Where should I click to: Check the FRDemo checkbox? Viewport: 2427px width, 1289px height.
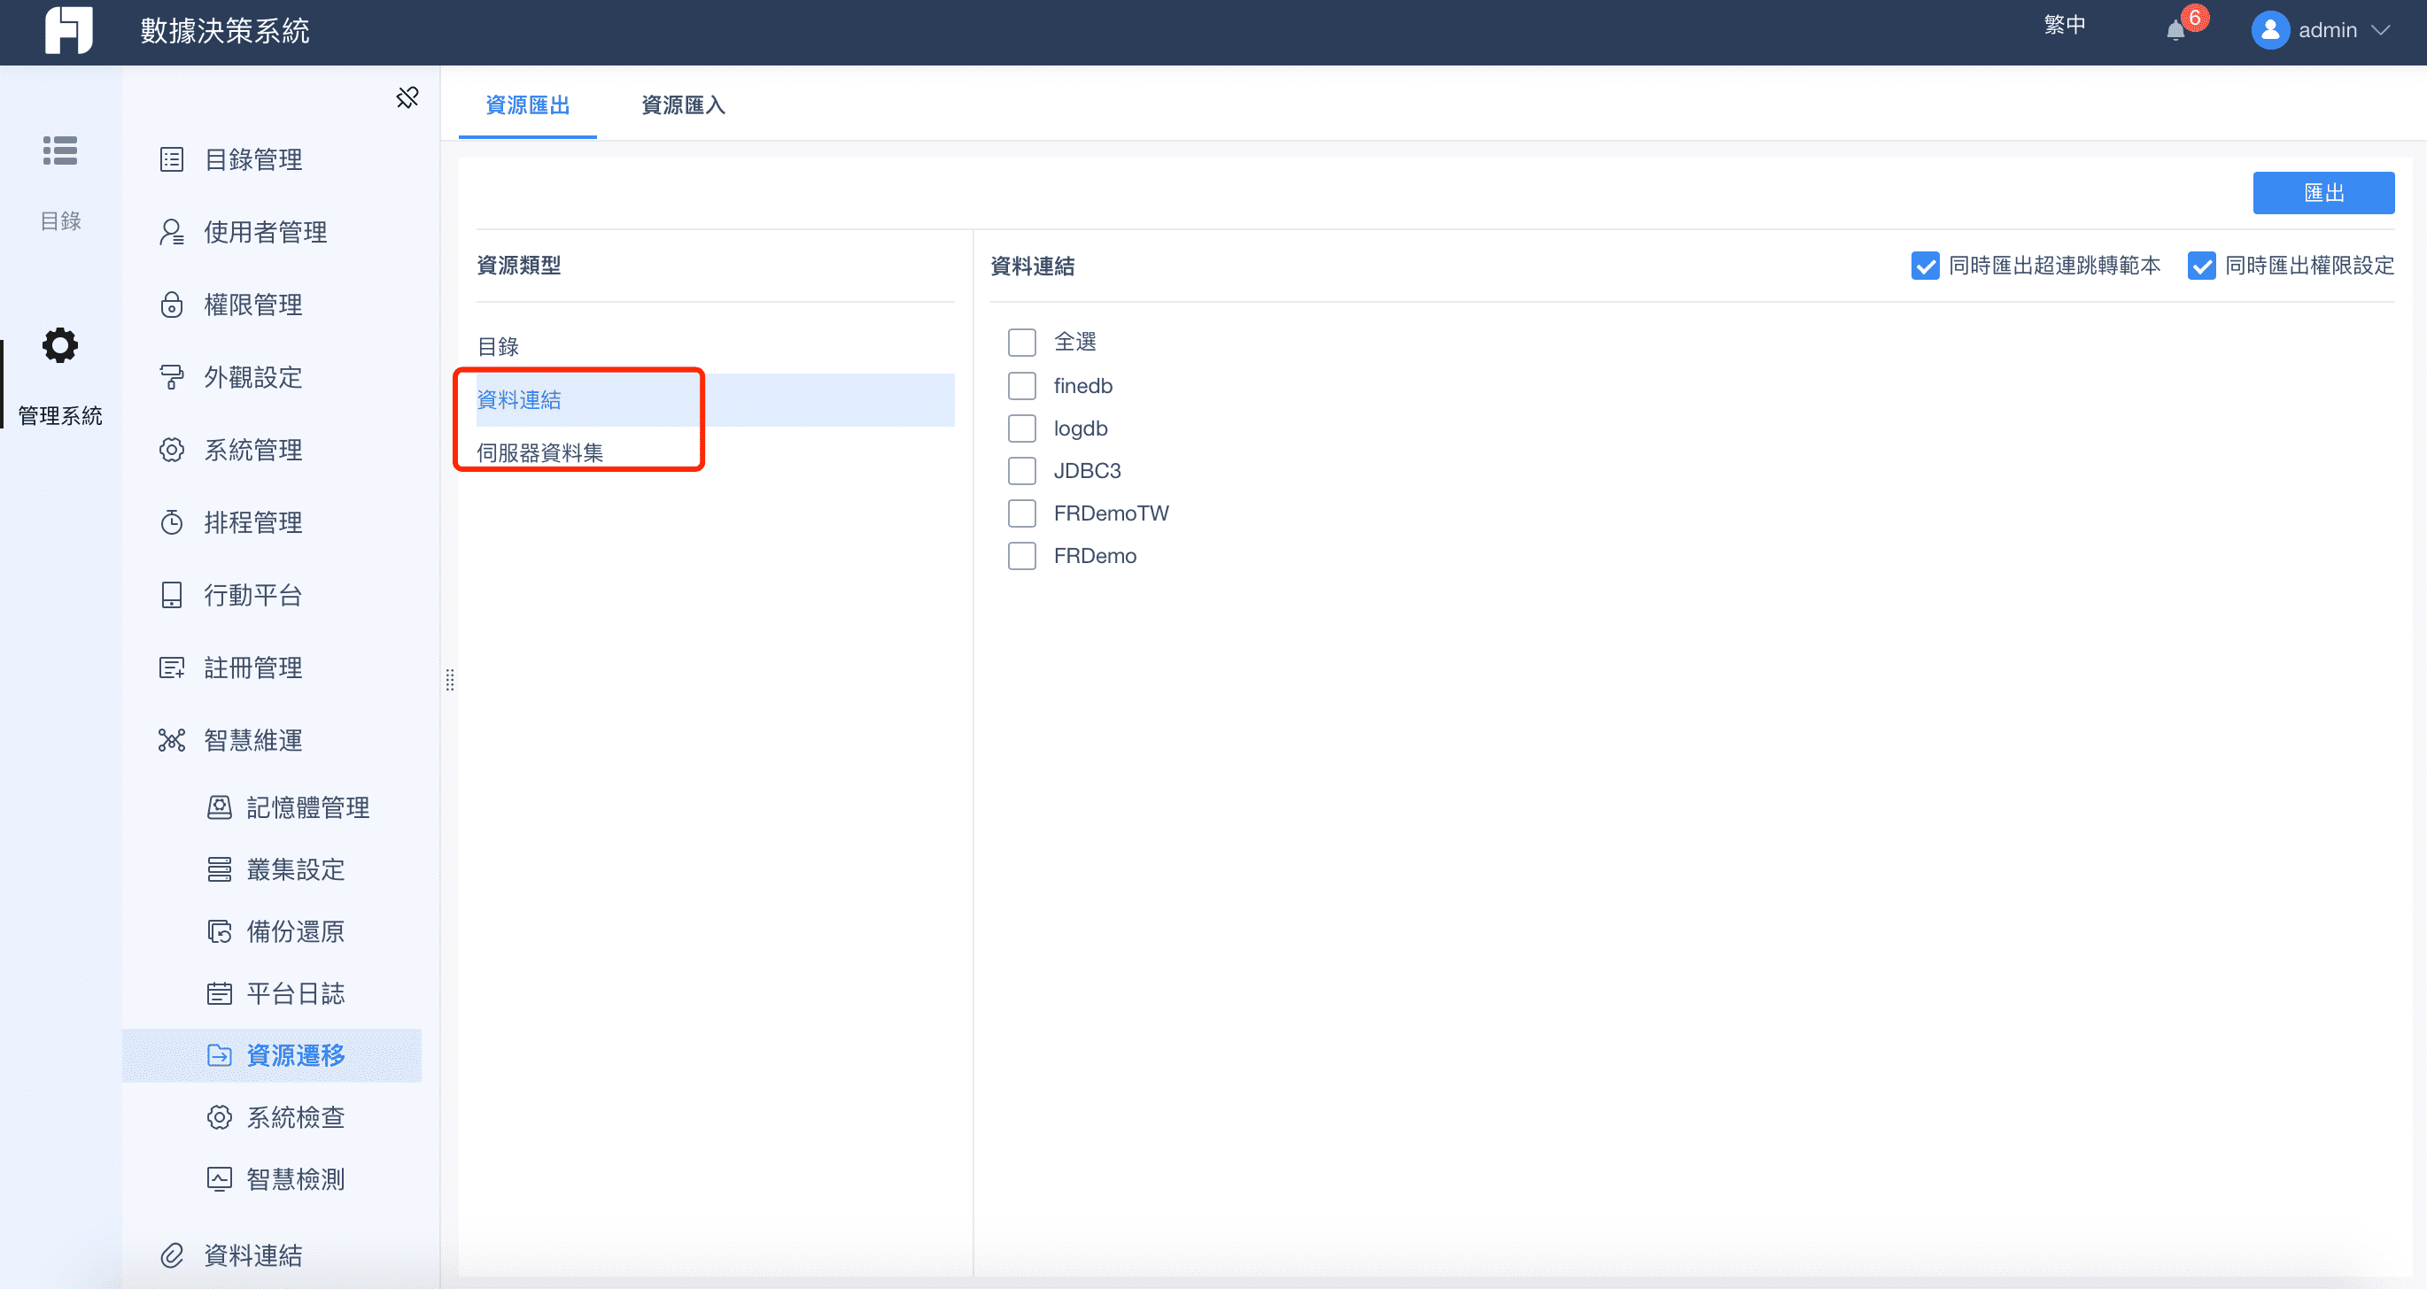pos(1021,555)
